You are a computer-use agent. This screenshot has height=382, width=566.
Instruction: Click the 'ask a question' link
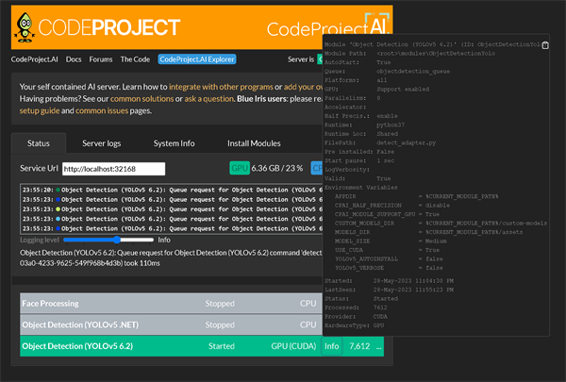pos(209,99)
